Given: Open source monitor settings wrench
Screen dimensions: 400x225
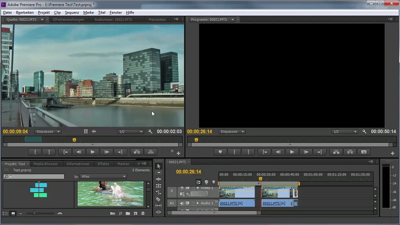Looking at the screenshot, I should (150, 131).
